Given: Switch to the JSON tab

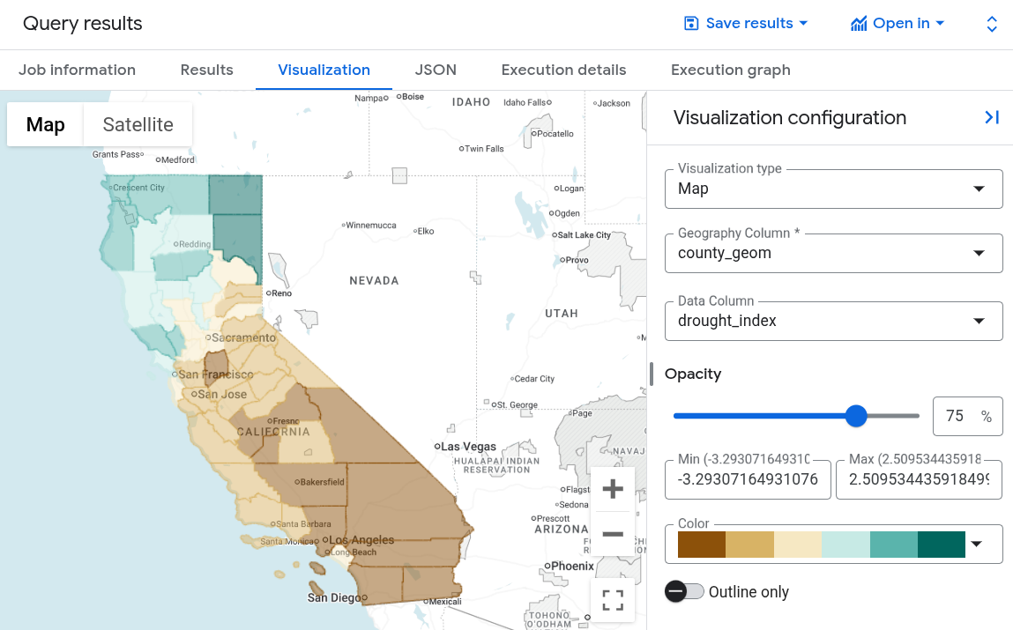Looking at the screenshot, I should (x=436, y=70).
